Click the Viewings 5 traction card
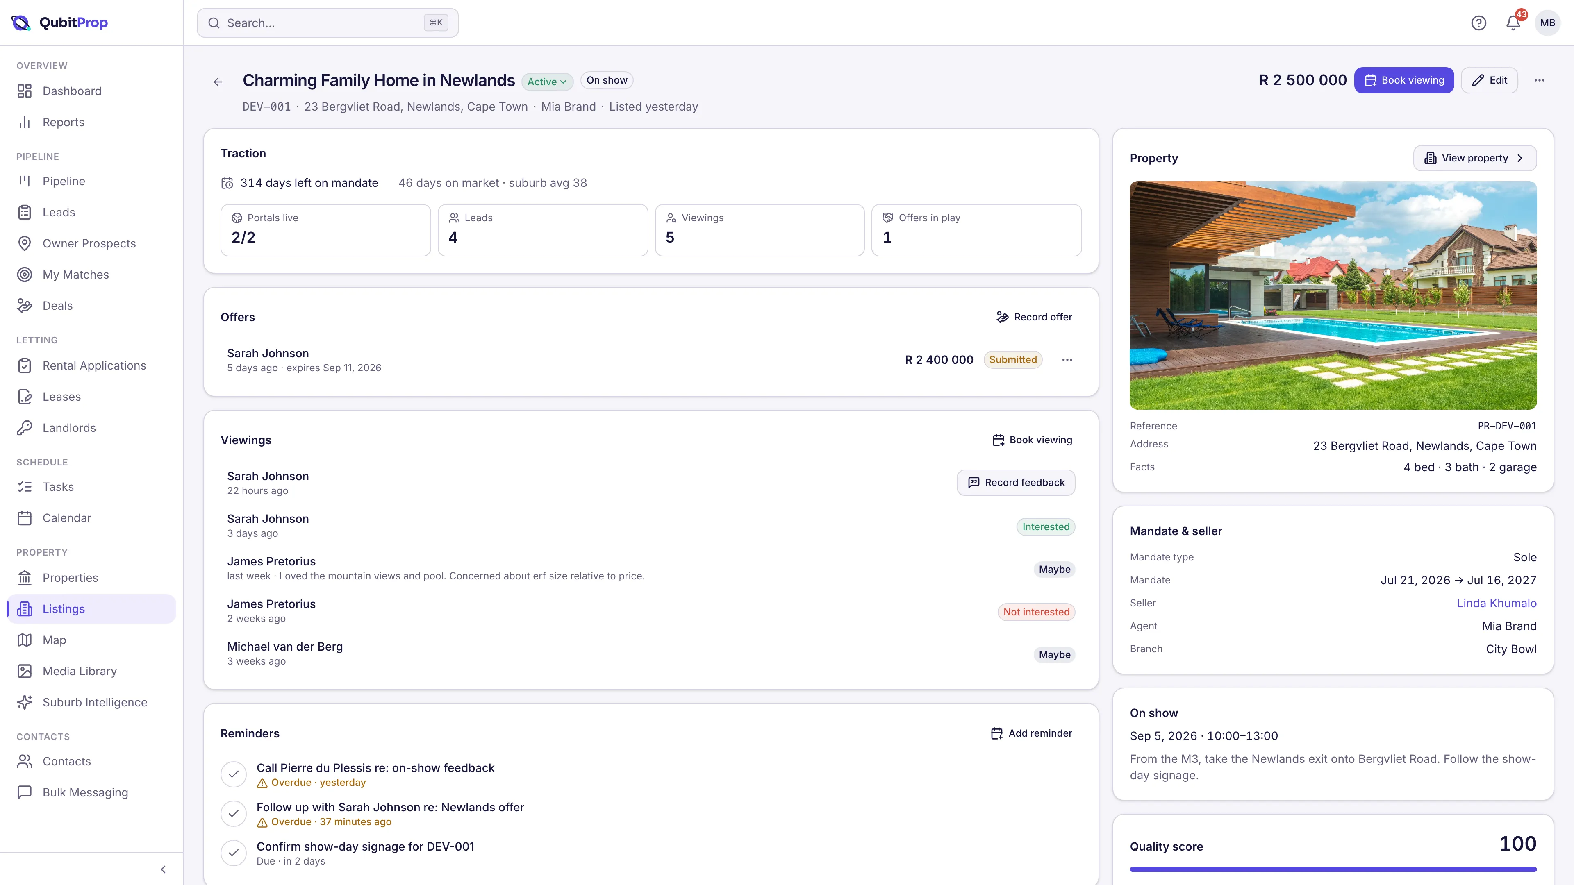Image resolution: width=1574 pixels, height=885 pixels. tap(760, 229)
